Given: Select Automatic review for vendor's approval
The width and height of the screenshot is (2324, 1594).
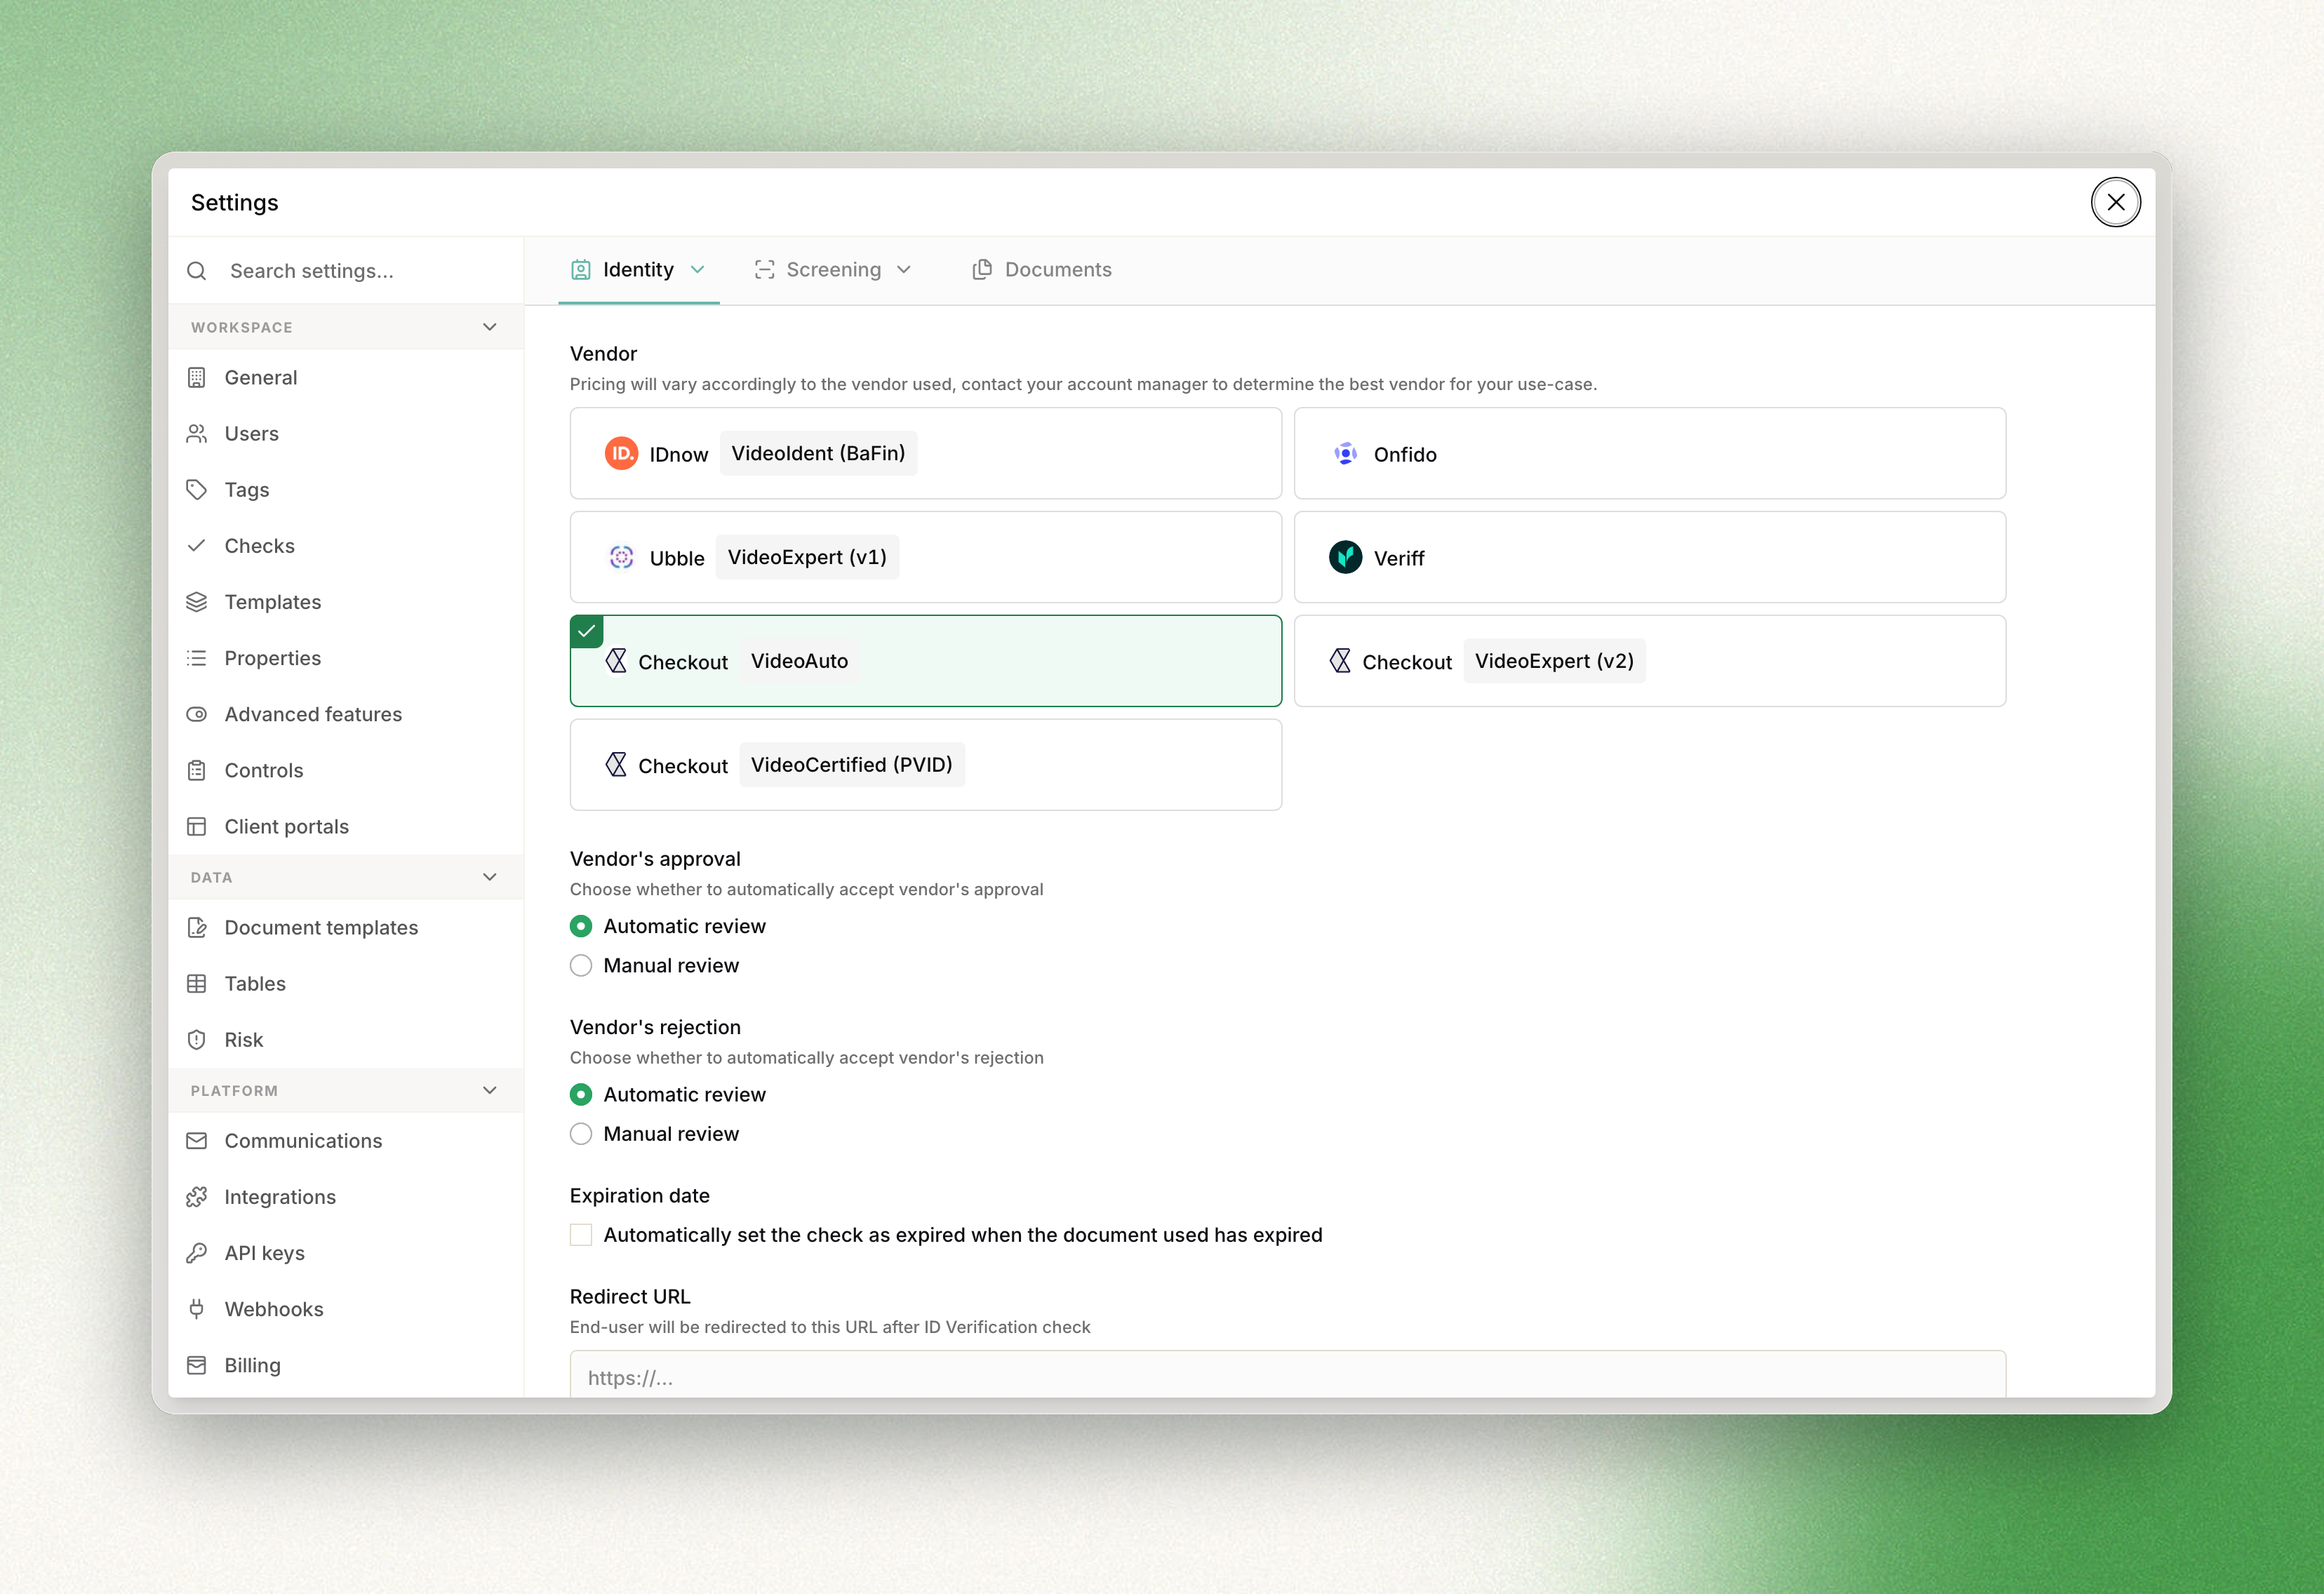Looking at the screenshot, I should pyautogui.click(x=581, y=926).
